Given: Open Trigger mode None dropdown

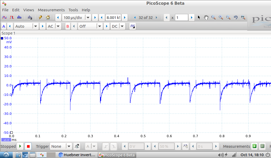Looking at the screenshot, I should (x=69, y=146).
